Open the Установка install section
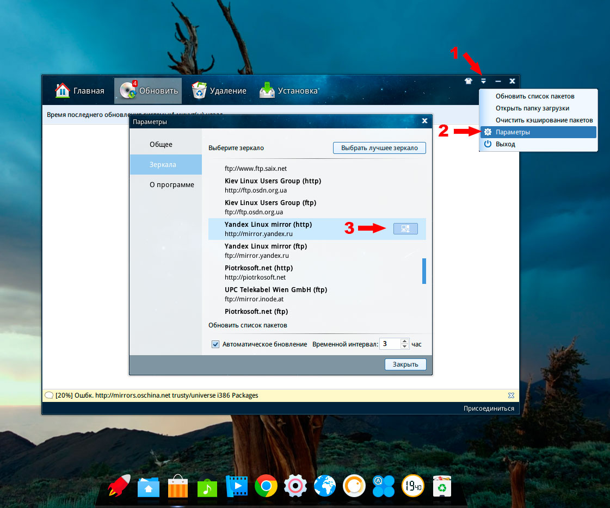 pyautogui.click(x=288, y=91)
